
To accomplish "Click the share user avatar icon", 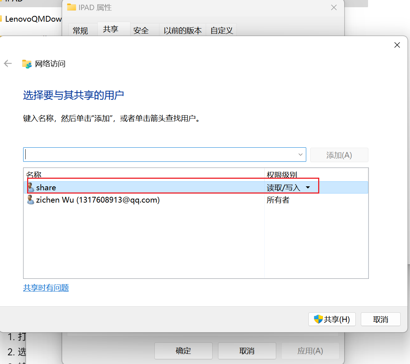I will tap(31, 187).
